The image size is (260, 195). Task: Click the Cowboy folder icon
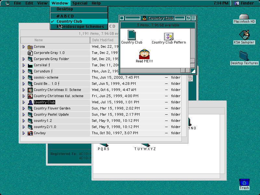pyautogui.click(x=30, y=133)
